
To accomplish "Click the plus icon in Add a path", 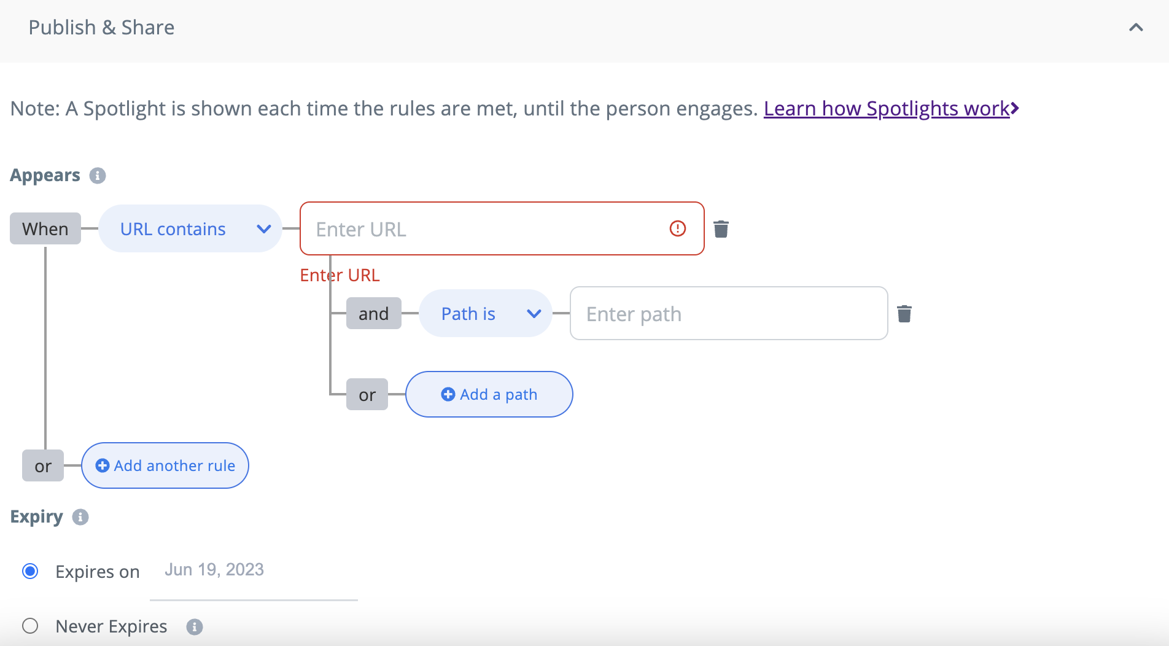I will click(448, 394).
